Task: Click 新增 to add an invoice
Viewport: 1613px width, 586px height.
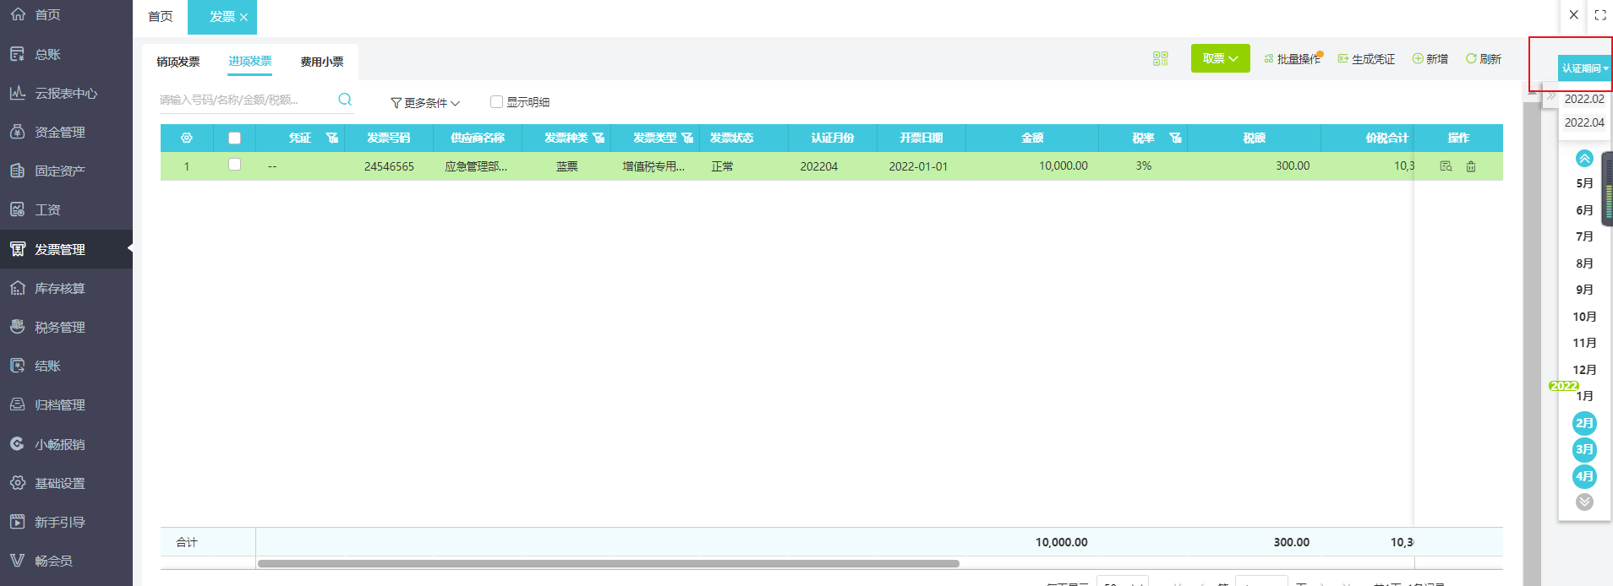Action: [1430, 59]
